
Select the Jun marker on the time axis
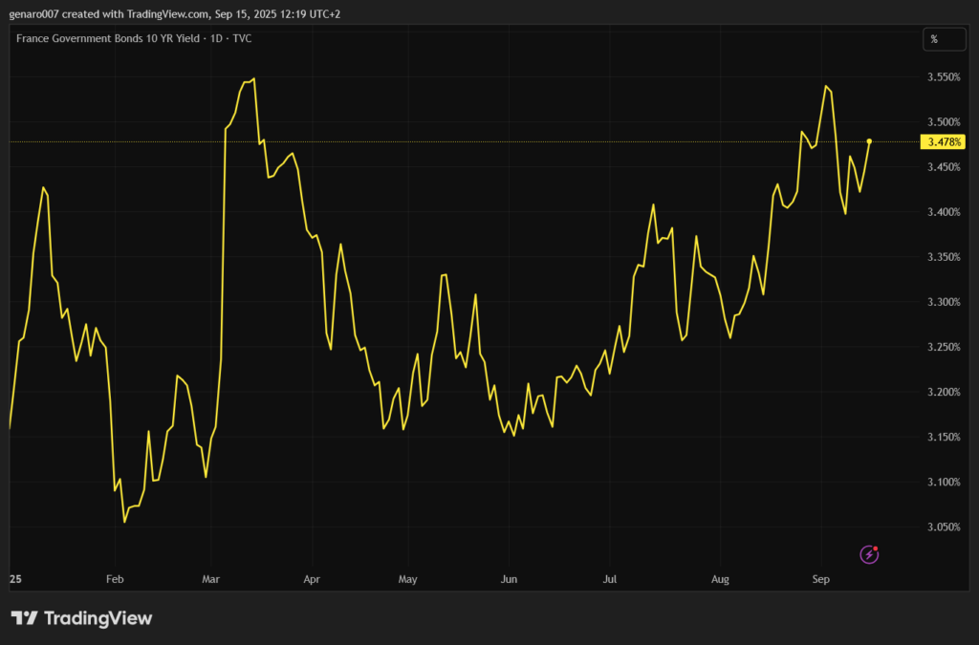509,579
